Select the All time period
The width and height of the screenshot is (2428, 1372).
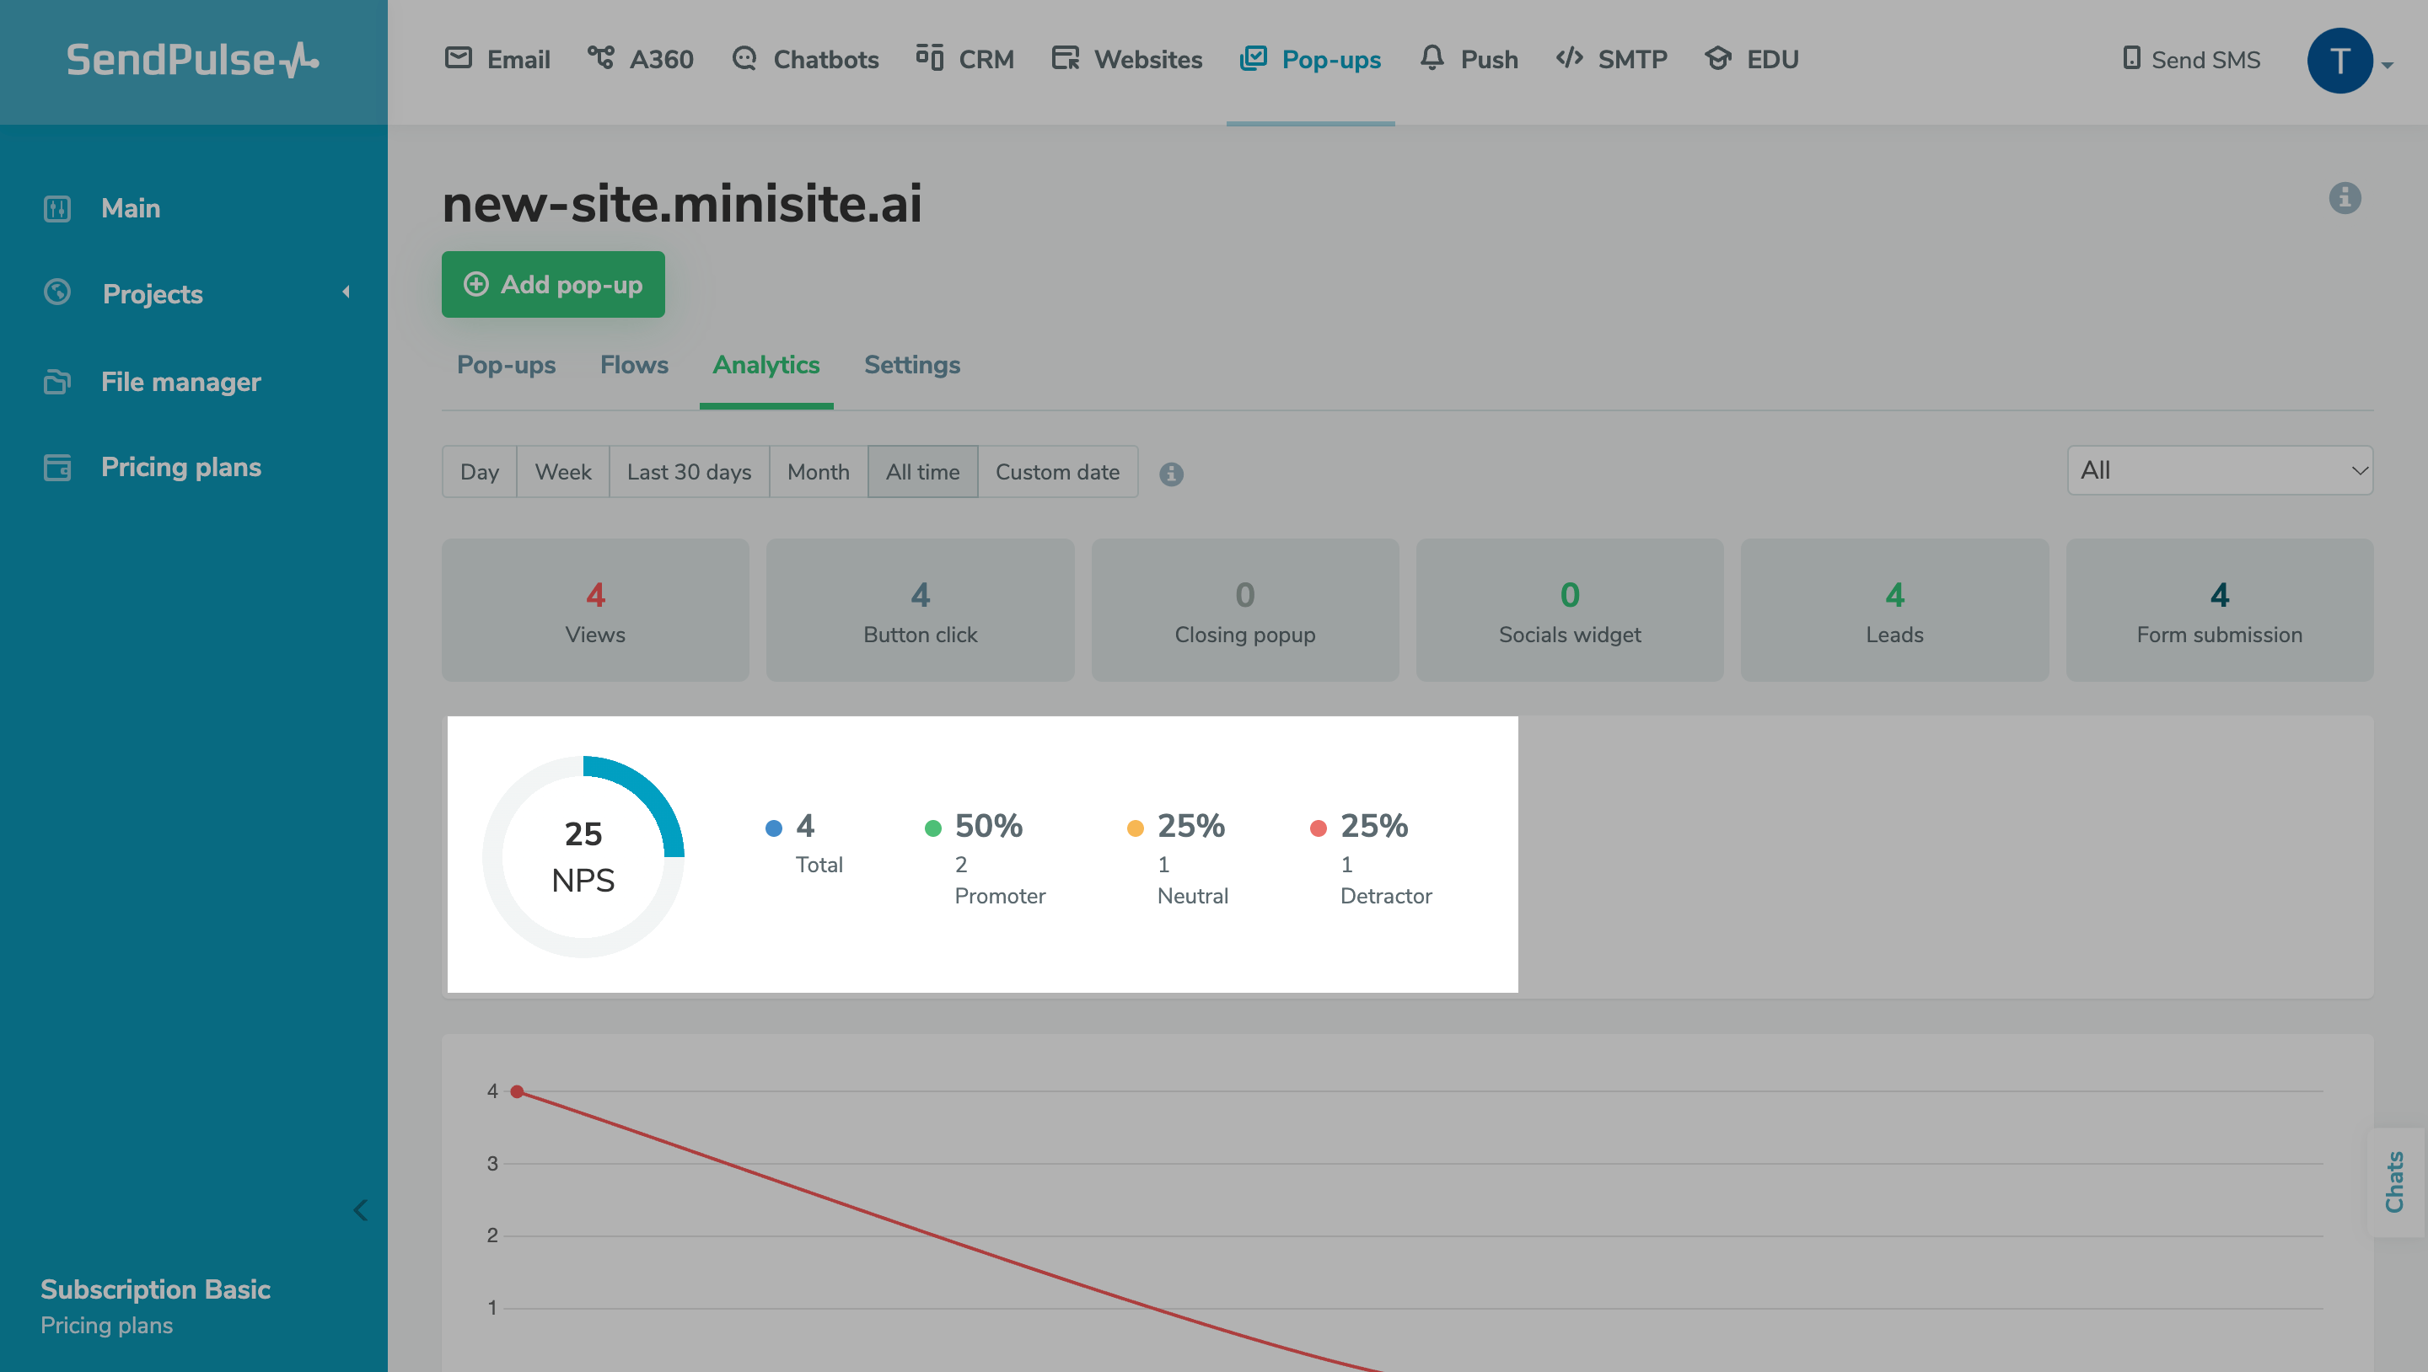point(923,472)
